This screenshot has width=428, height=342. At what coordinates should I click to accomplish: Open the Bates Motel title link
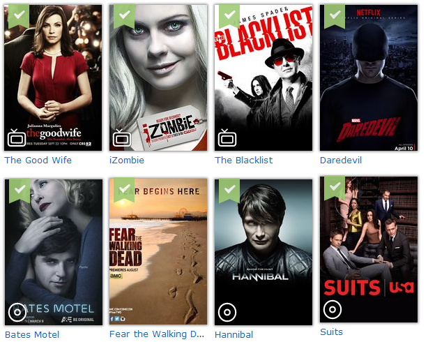(32, 334)
